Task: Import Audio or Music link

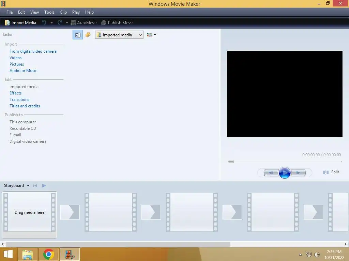Action: tap(24, 71)
